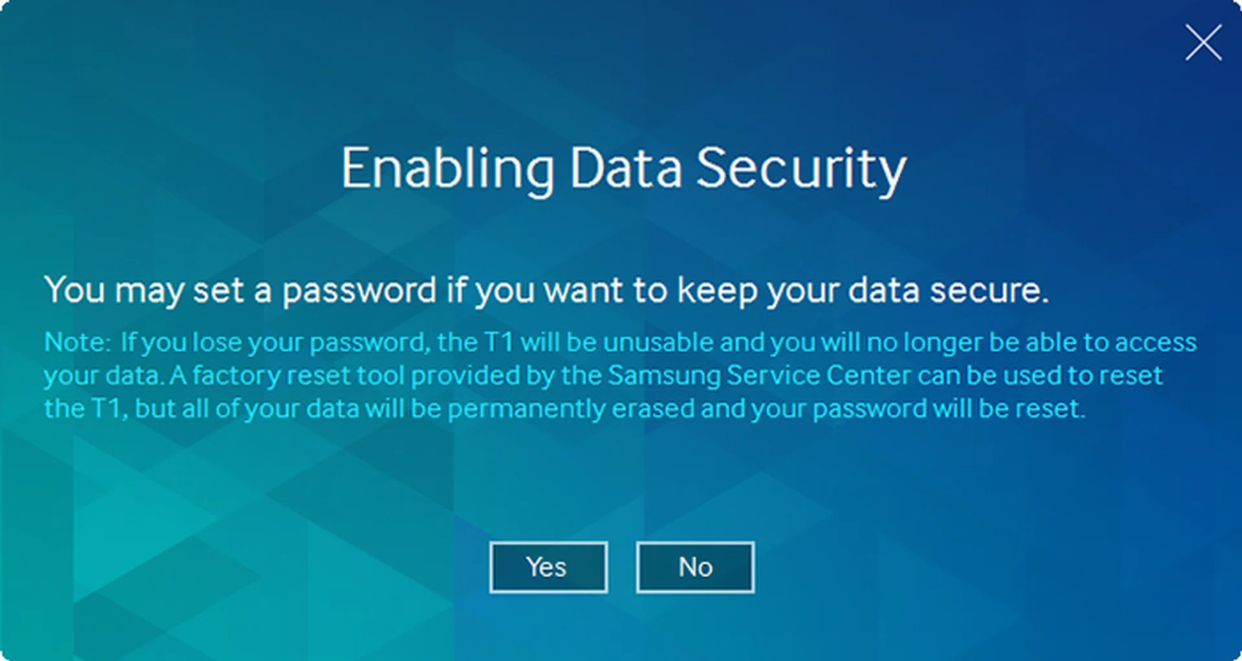
Task: Select Yes to protect the T1 drive
Action: pyautogui.click(x=548, y=567)
